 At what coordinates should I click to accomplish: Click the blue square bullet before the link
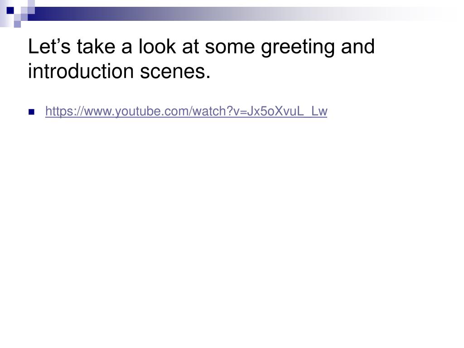click(x=32, y=112)
